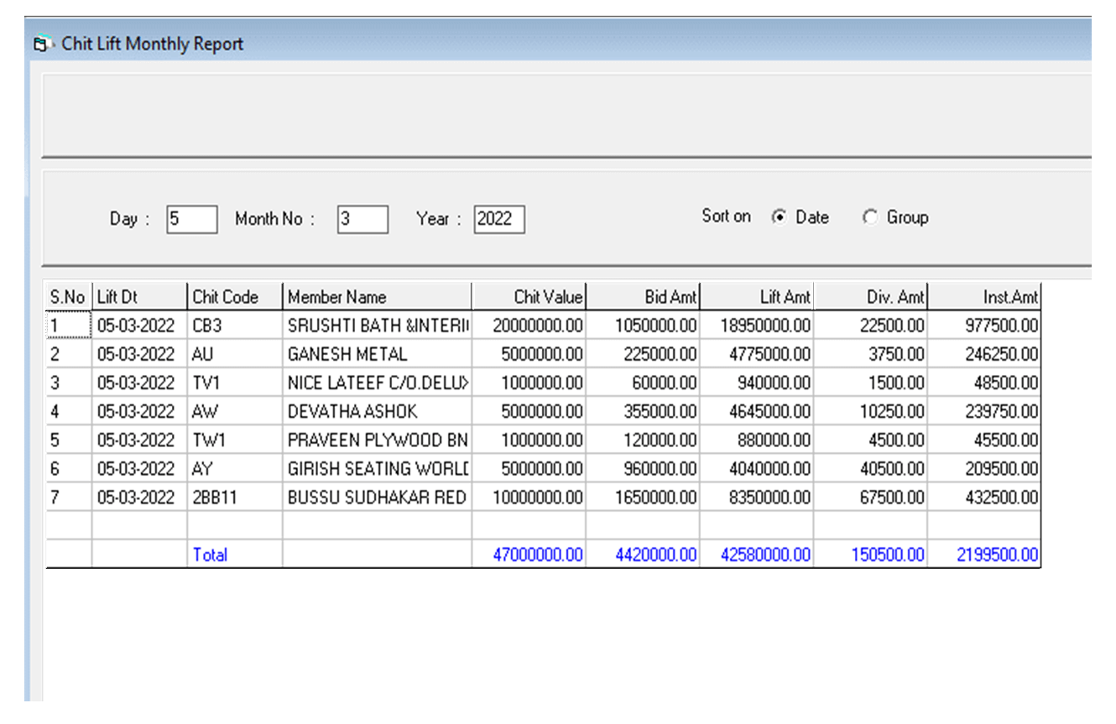This screenshot has width=1116, height=724.
Task: Click dividend amount 22500.00 cell
Action: coord(872,326)
